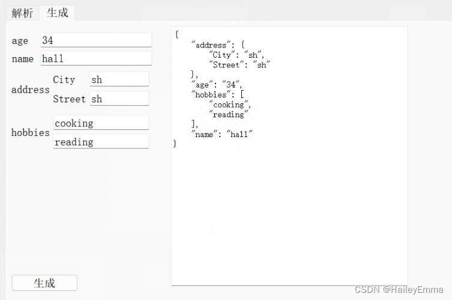Click the "hobbies": [ line in JSON output
Viewport: 452px width, 300px height.
pos(218,94)
